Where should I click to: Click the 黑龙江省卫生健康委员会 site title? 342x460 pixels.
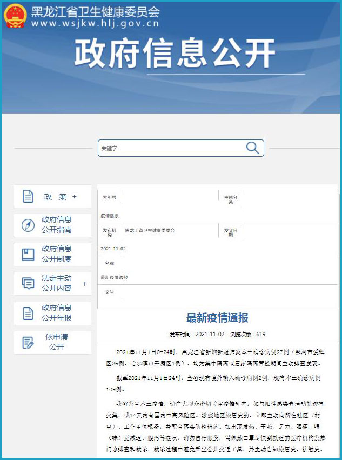[95, 12]
